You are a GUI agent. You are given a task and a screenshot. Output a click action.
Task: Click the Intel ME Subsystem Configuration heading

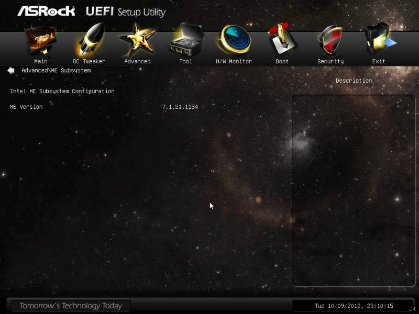coord(62,91)
